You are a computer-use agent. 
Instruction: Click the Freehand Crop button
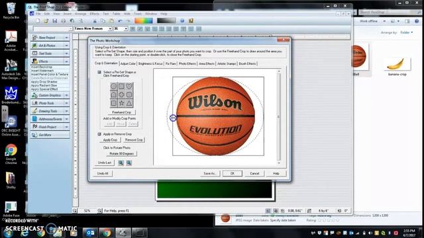pyautogui.click(x=122, y=112)
